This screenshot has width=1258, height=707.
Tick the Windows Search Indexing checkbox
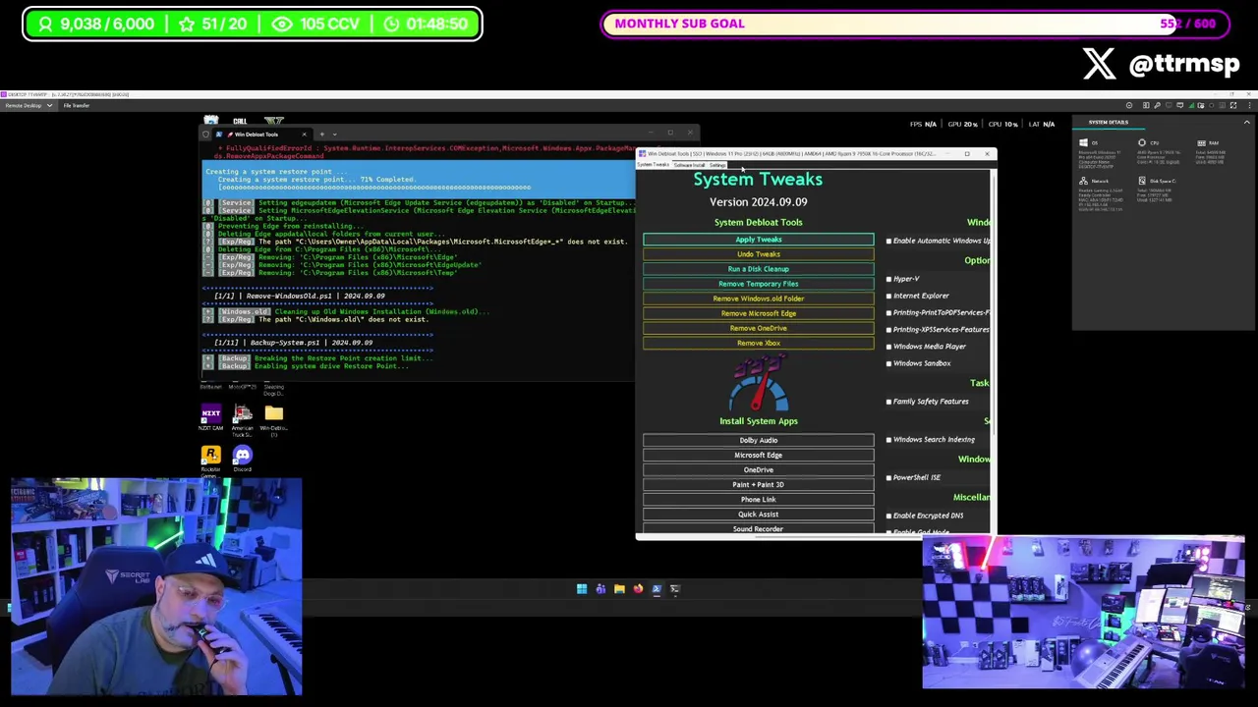pyautogui.click(x=888, y=439)
